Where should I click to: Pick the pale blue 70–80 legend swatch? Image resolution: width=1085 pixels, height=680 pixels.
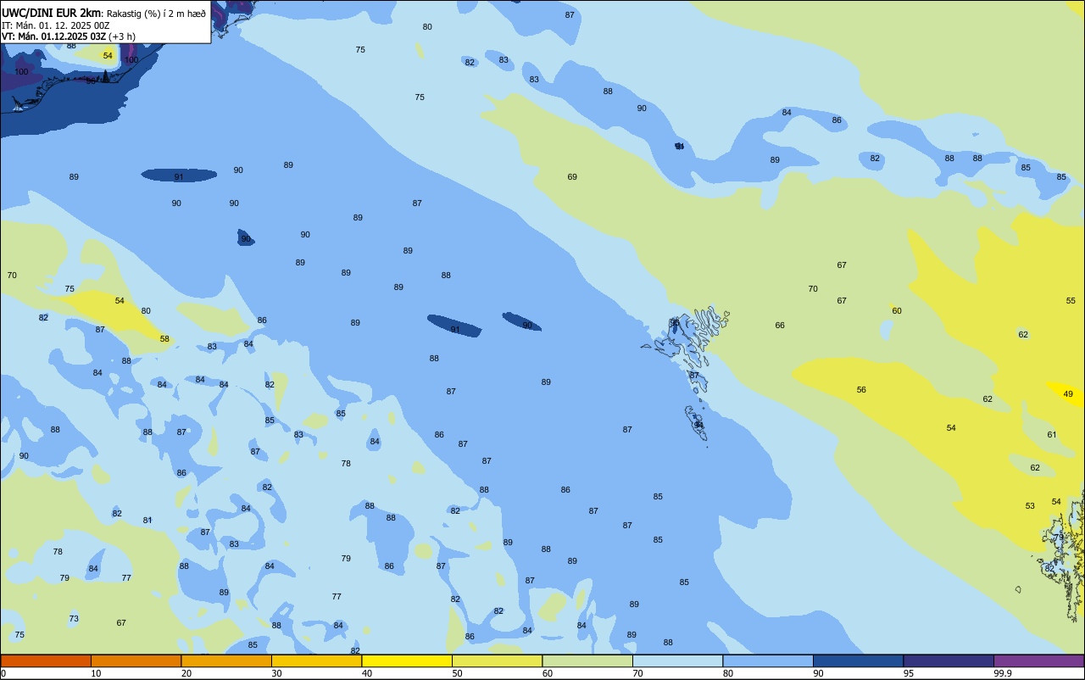(677, 660)
